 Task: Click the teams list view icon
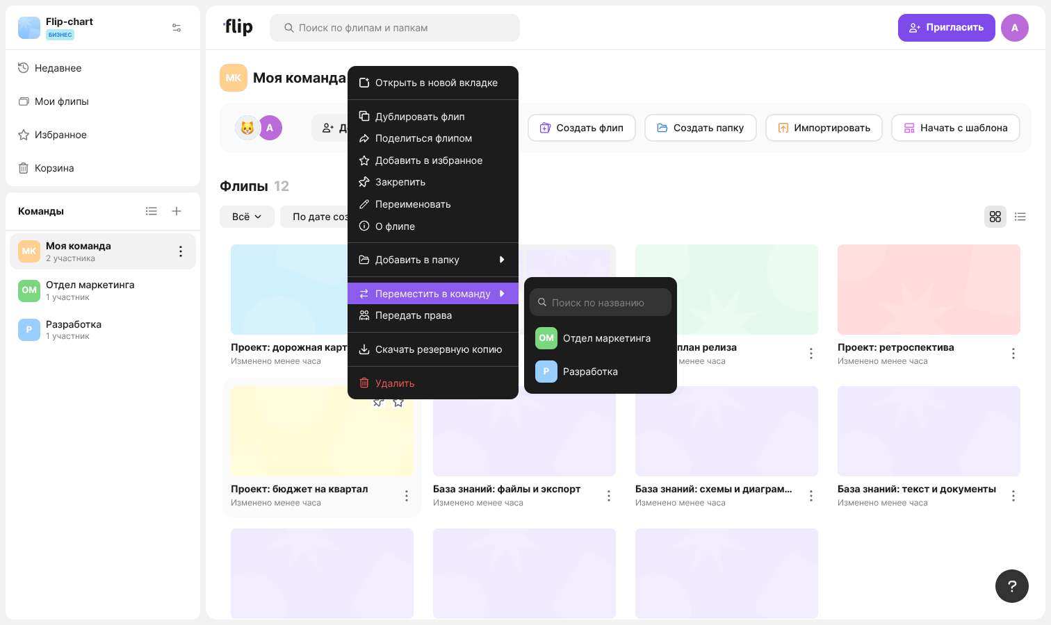(x=152, y=211)
